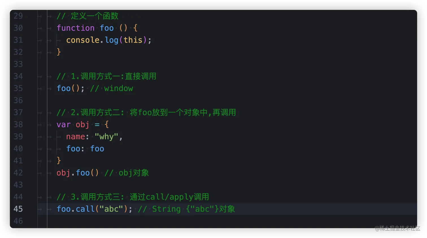
Task: Click the "this" keyword inside console.log
Action: click(133, 40)
